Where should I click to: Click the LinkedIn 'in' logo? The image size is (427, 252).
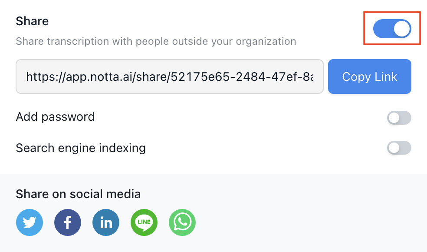click(106, 222)
